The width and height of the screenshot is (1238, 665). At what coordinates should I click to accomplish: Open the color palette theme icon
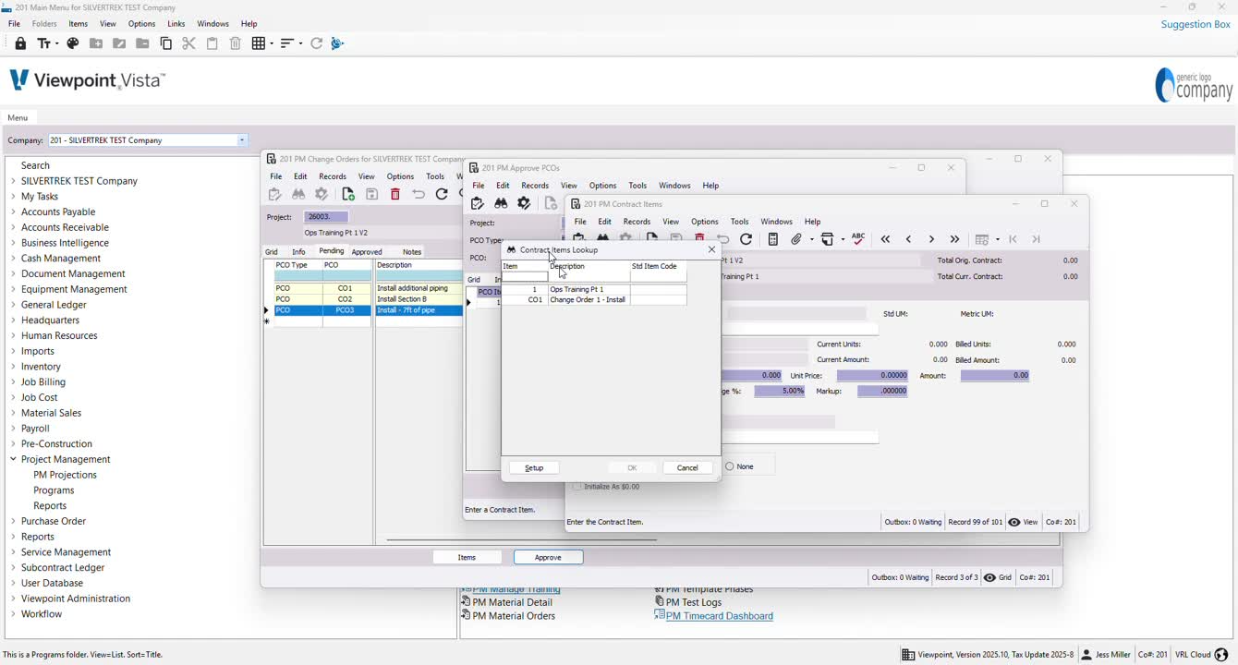point(72,43)
